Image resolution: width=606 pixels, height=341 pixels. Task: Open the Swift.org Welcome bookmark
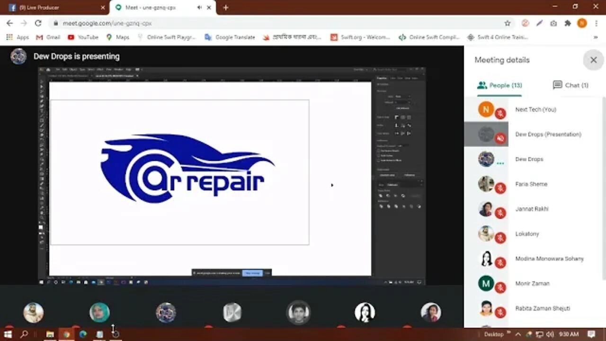point(360,37)
